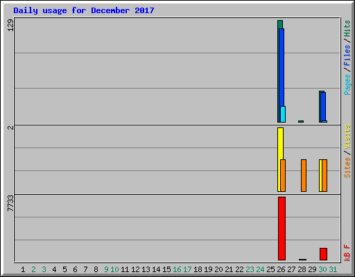The width and height of the screenshot is (355, 277).
Task: Click green day label 30 on the x-axis
Action: (322, 269)
